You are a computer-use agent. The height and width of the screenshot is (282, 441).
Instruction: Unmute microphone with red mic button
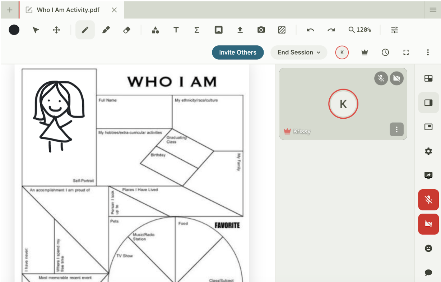(x=428, y=200)
